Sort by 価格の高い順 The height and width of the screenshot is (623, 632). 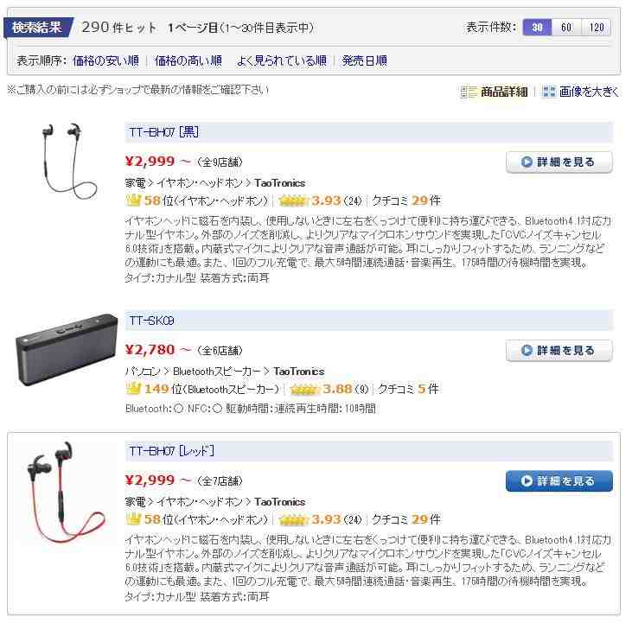pyautogui.click(x=188, y=60)
